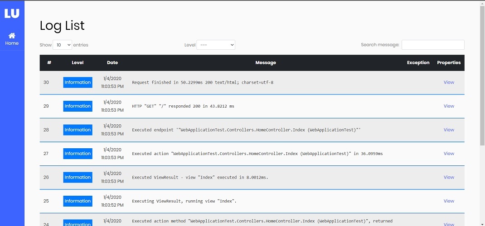View properties of log entry 28
Screen dimensions: 485x226
[x=449, y=130]
